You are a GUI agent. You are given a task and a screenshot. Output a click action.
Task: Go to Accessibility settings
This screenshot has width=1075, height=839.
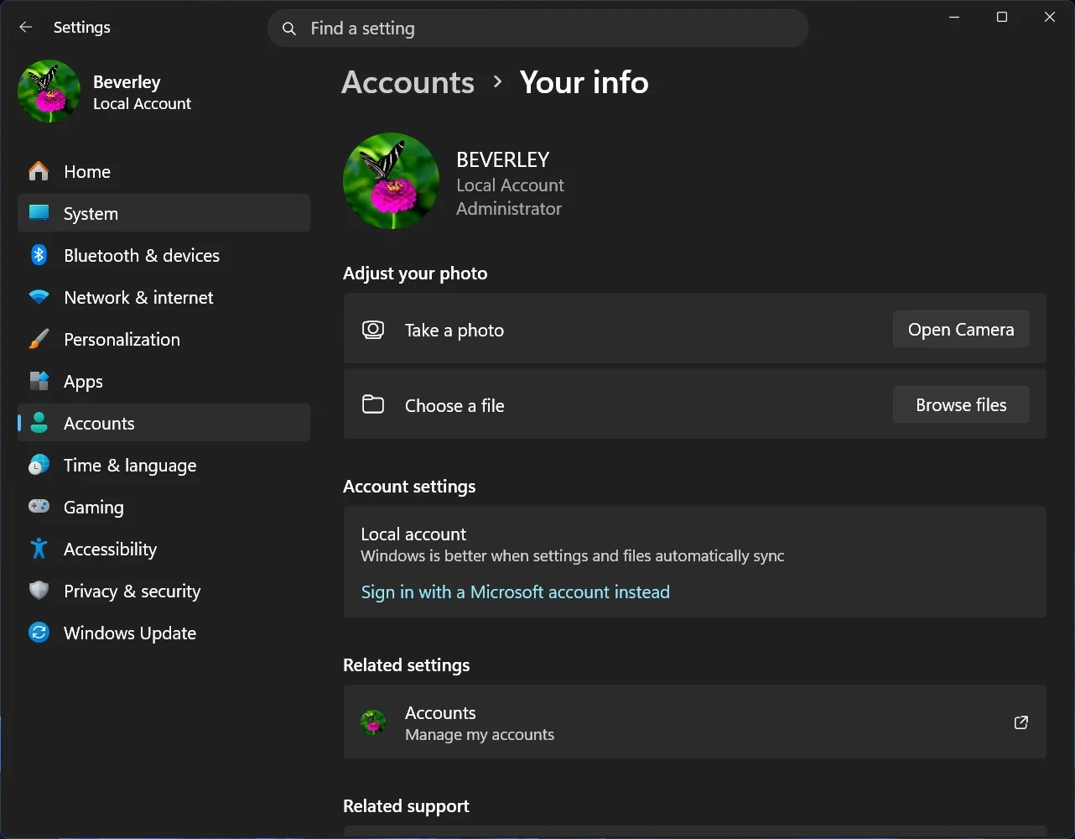[x=164, y=549]
